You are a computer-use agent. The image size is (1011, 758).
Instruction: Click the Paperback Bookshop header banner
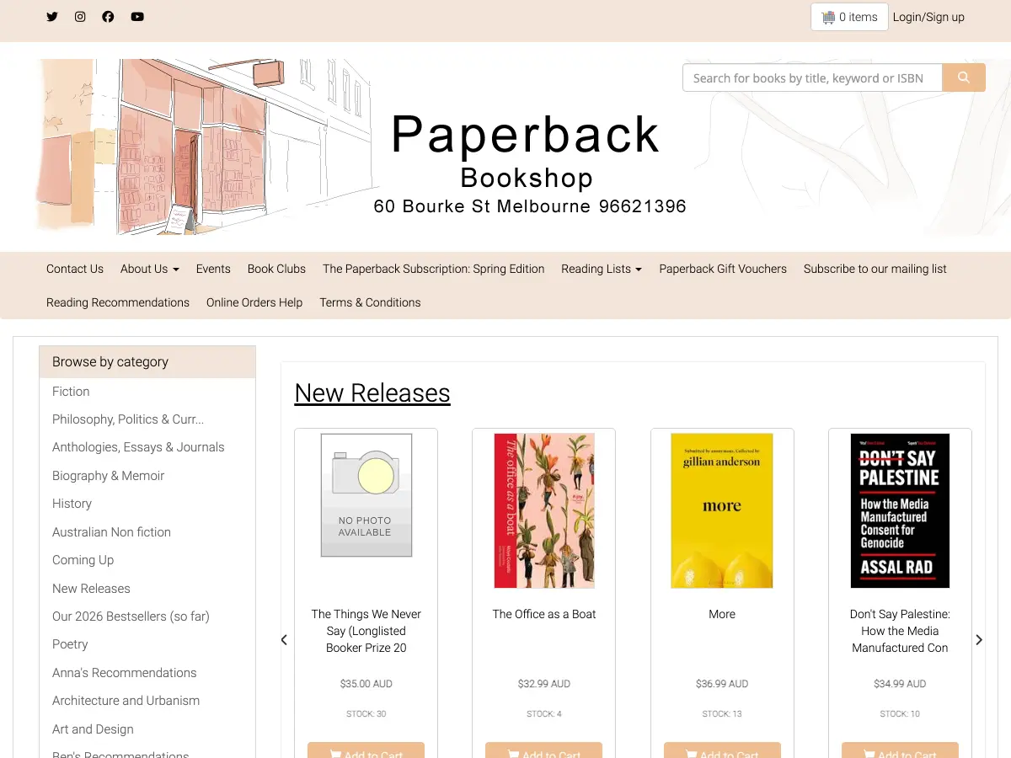505,147
